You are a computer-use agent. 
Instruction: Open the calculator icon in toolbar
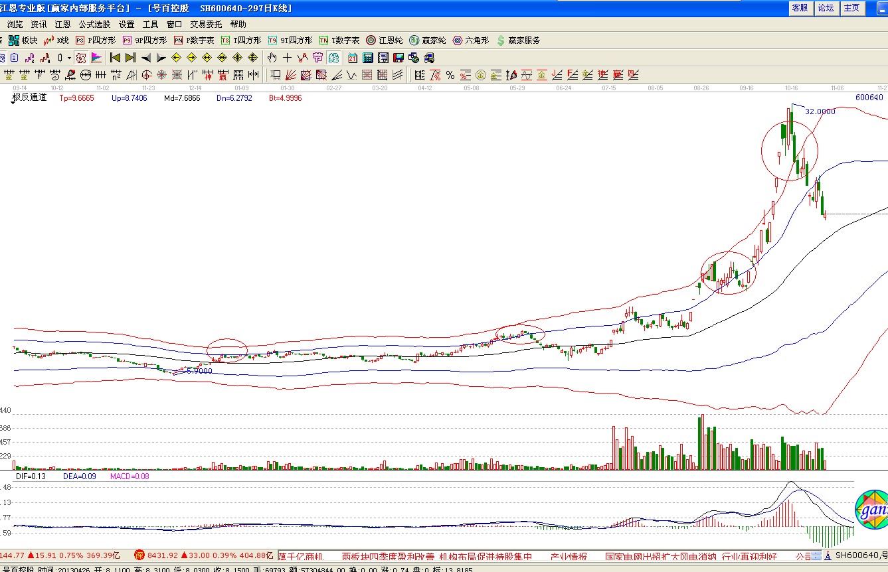(367, 58)
